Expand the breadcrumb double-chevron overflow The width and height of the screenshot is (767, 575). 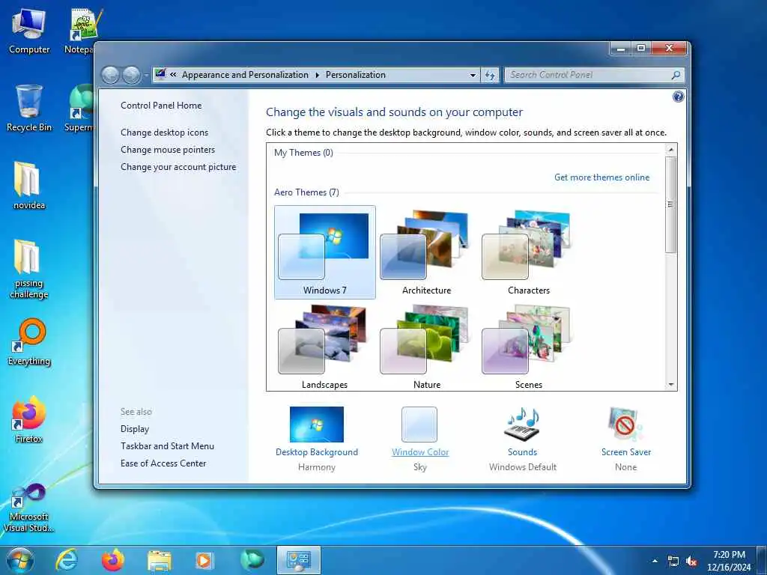pyautogui.click(x=173, y=75)
